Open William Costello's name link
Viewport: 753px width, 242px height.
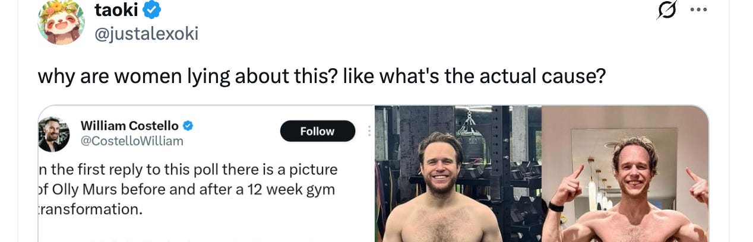point(129,126)
